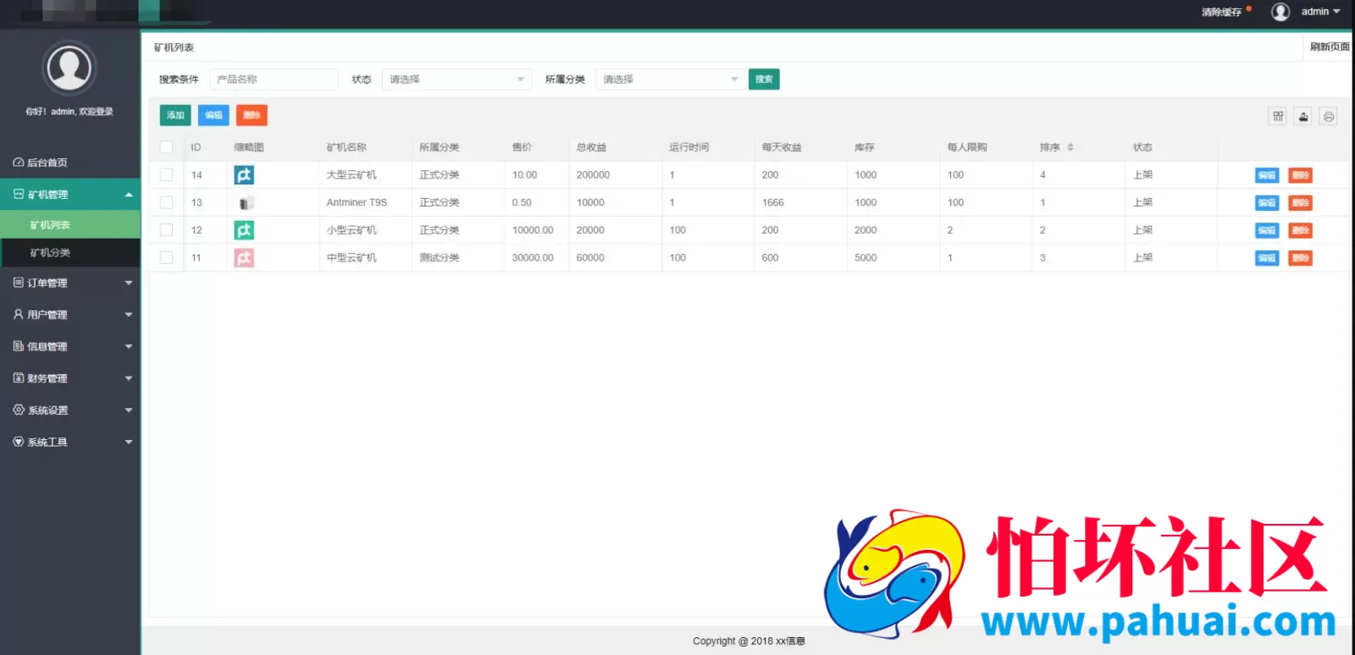Click the 200000 total income cell
Image resolution: width=1355 pixels, height=655 pixels.
pyautogui.click(x=593, y=175)
